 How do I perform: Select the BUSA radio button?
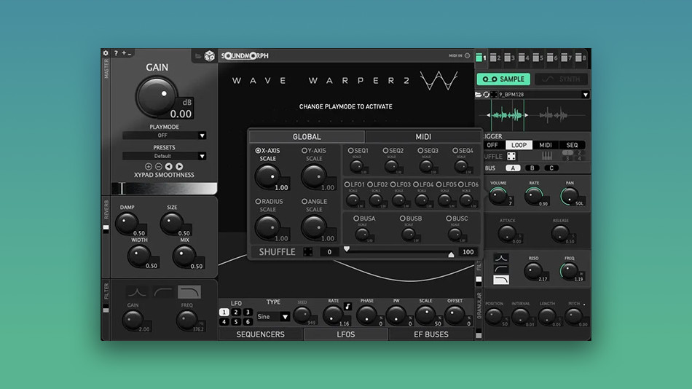point(356,219)
